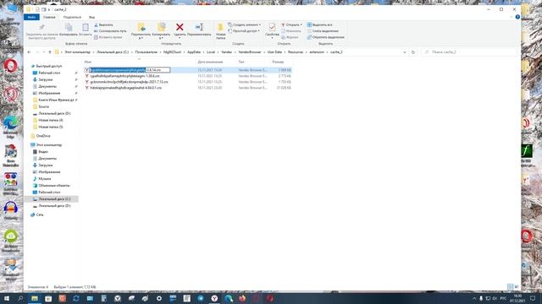Viewport: 542px width, 304px height.
Task: Select Быстрый доступ in the navigation pane
Action: point(49,66)
